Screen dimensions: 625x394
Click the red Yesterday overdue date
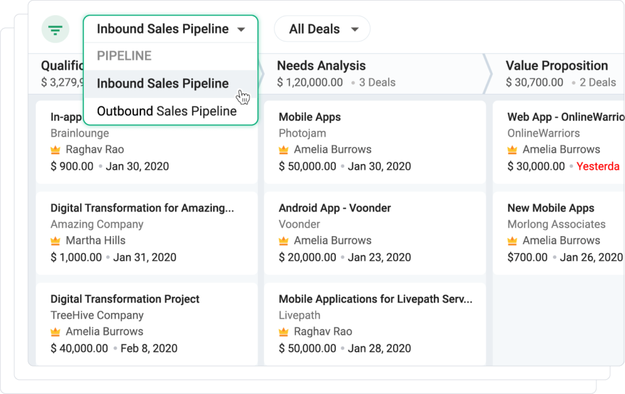click(598, 166)
